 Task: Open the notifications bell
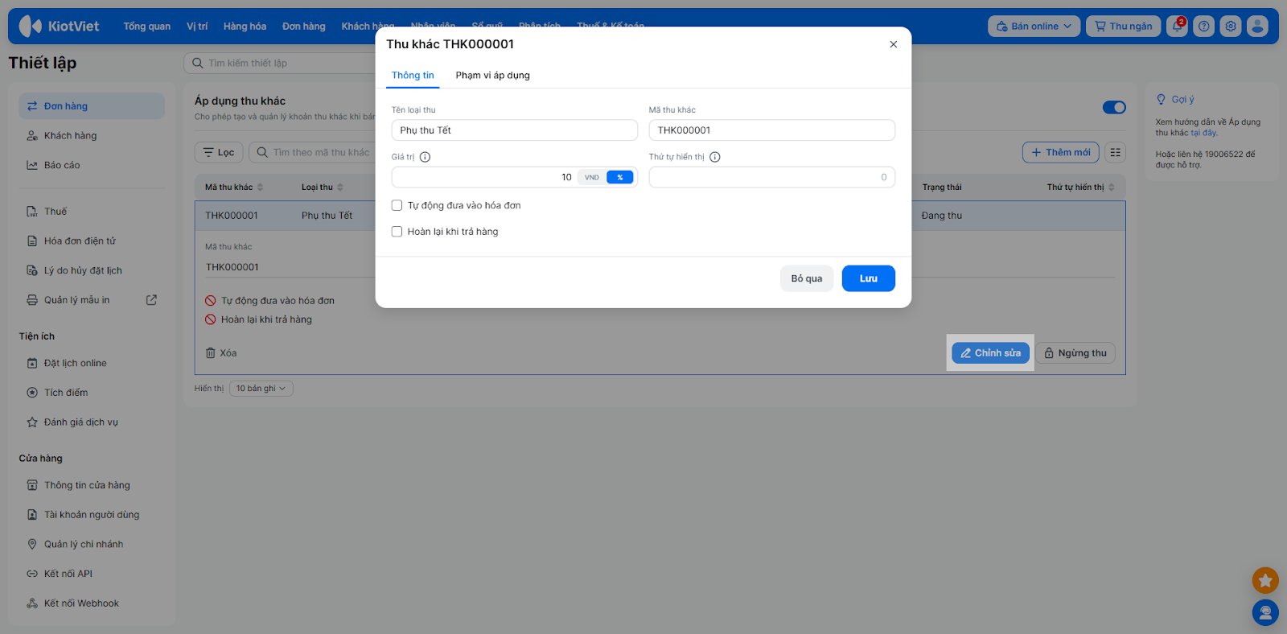click(x=1177, y=27)
